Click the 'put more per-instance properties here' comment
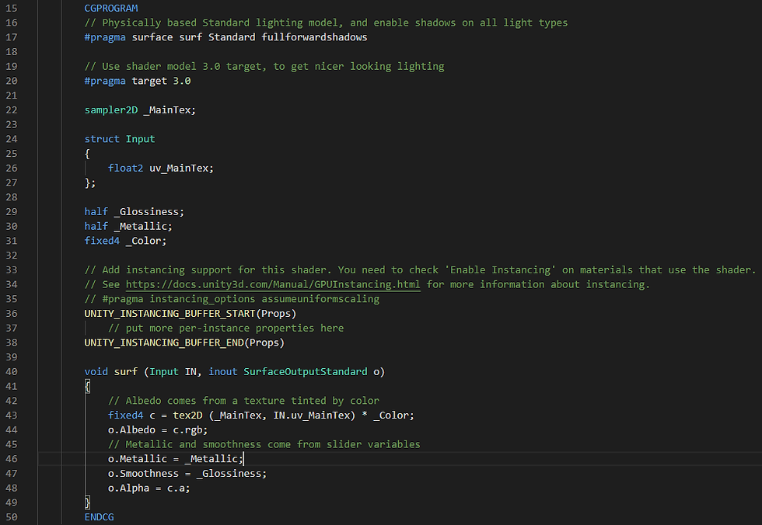This screenshot has height=525, width=762. coord(225,329)
